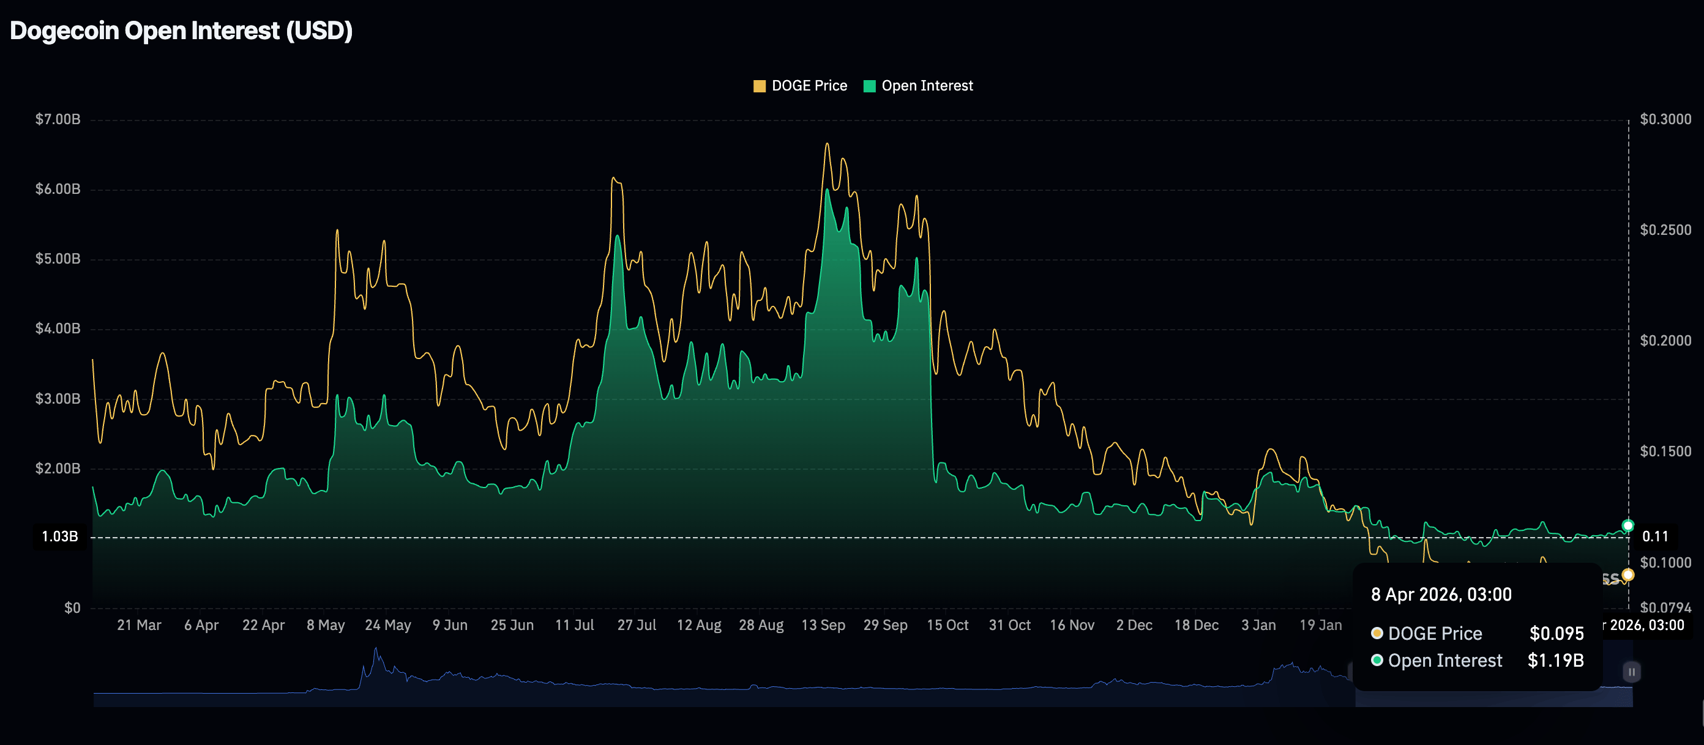Click the $7.00B label on left axis
This screenshot has height=745, width=1704.
[58, 119]
